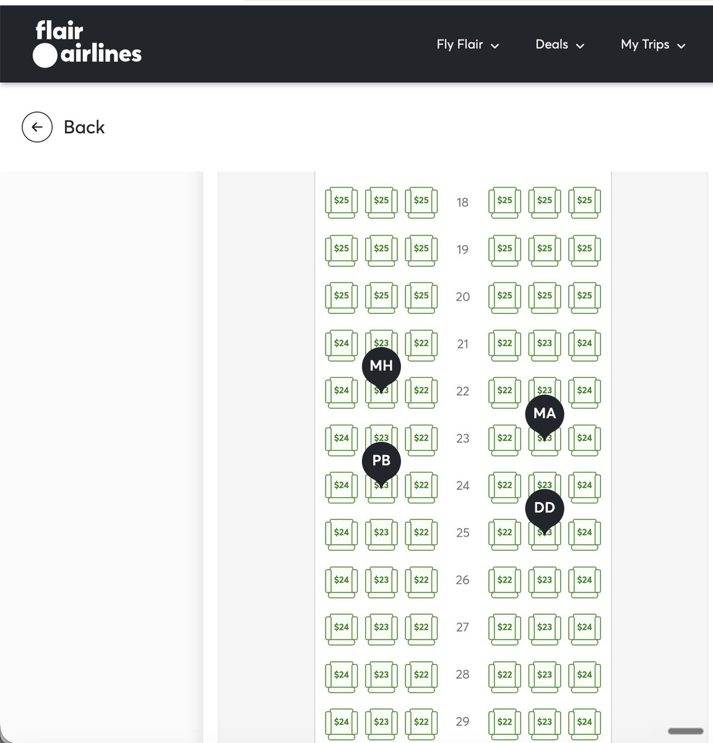Viewport: 713px width, 743px height.
Task: Click the Back text link
Action: (84, 127)
